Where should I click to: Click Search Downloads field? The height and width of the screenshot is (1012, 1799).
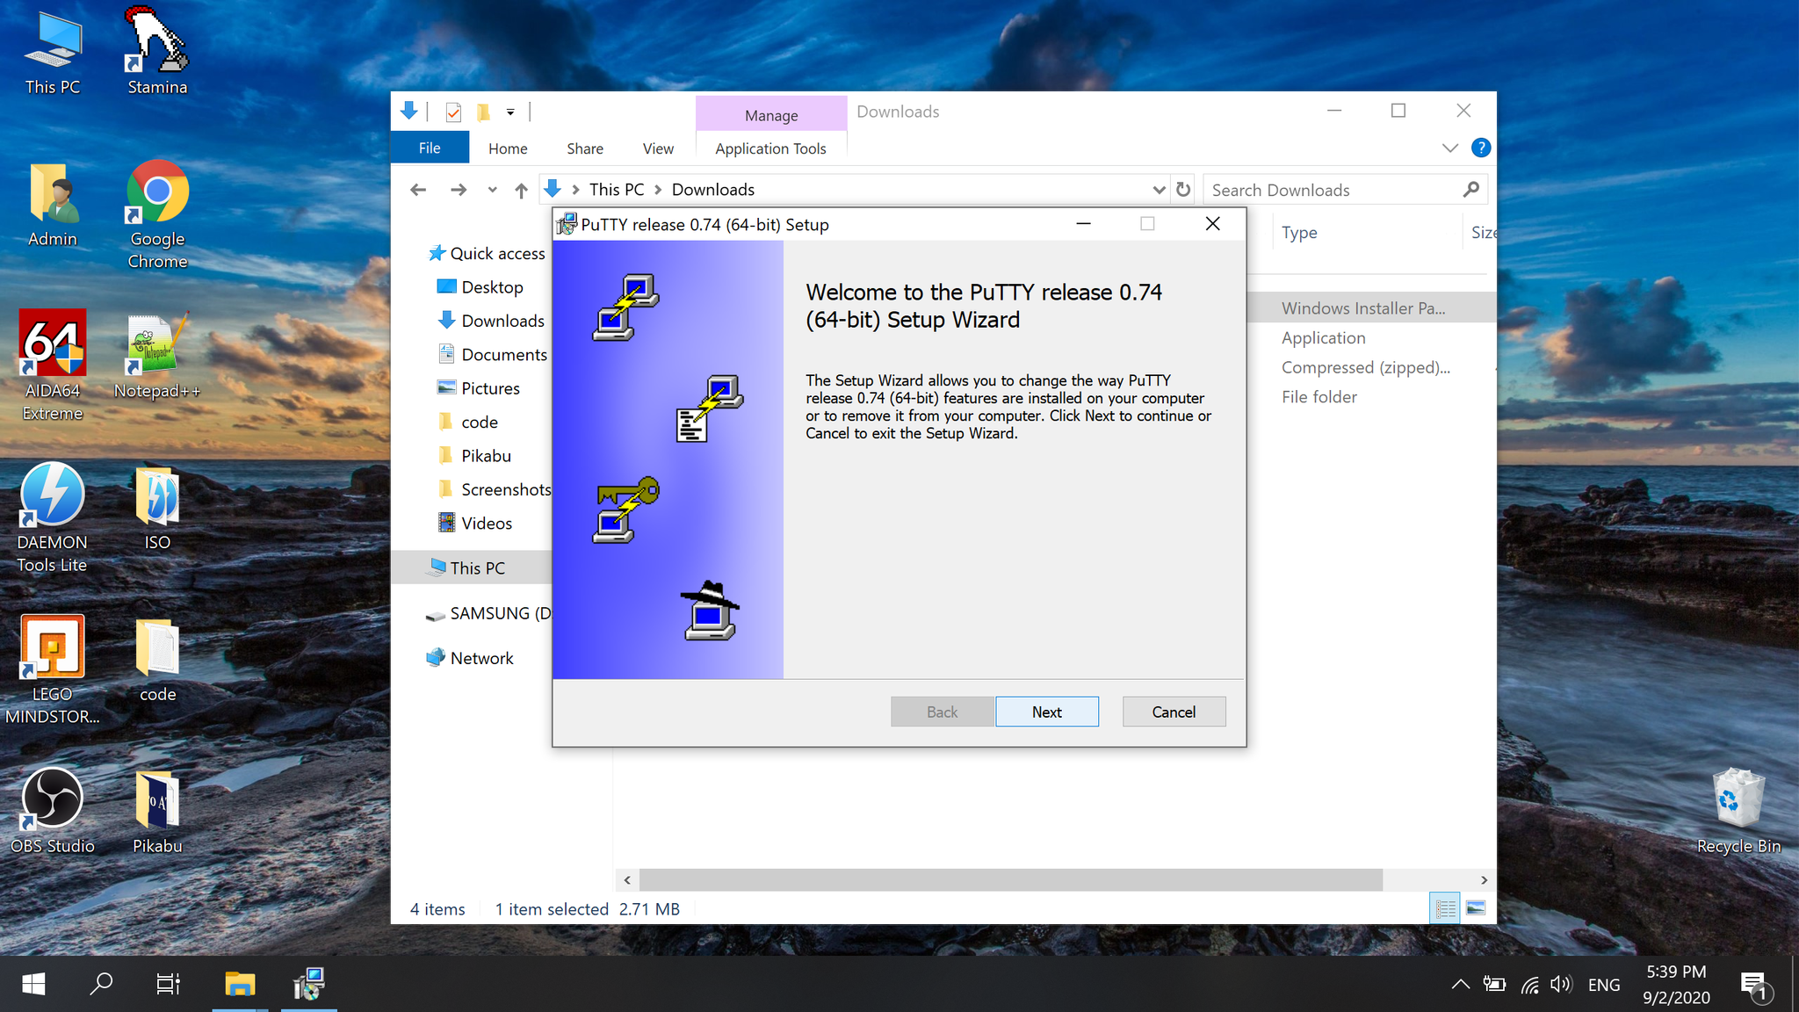(x=1345, y=190)
